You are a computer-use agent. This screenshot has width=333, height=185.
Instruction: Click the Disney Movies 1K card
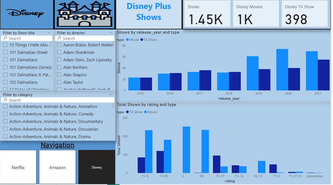coord(256,14)
